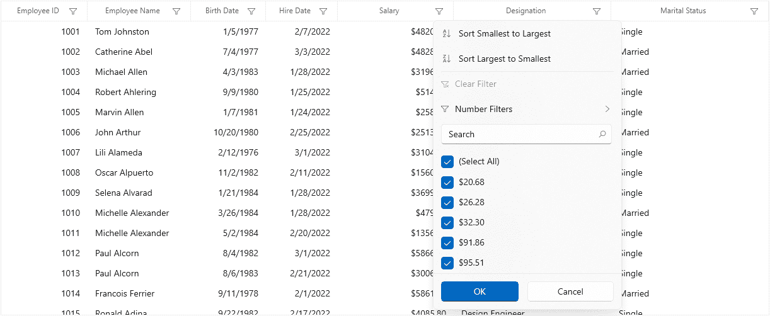770x316 pixels.
Task: Click the Salary column filter icon
Action: (439, 11)
